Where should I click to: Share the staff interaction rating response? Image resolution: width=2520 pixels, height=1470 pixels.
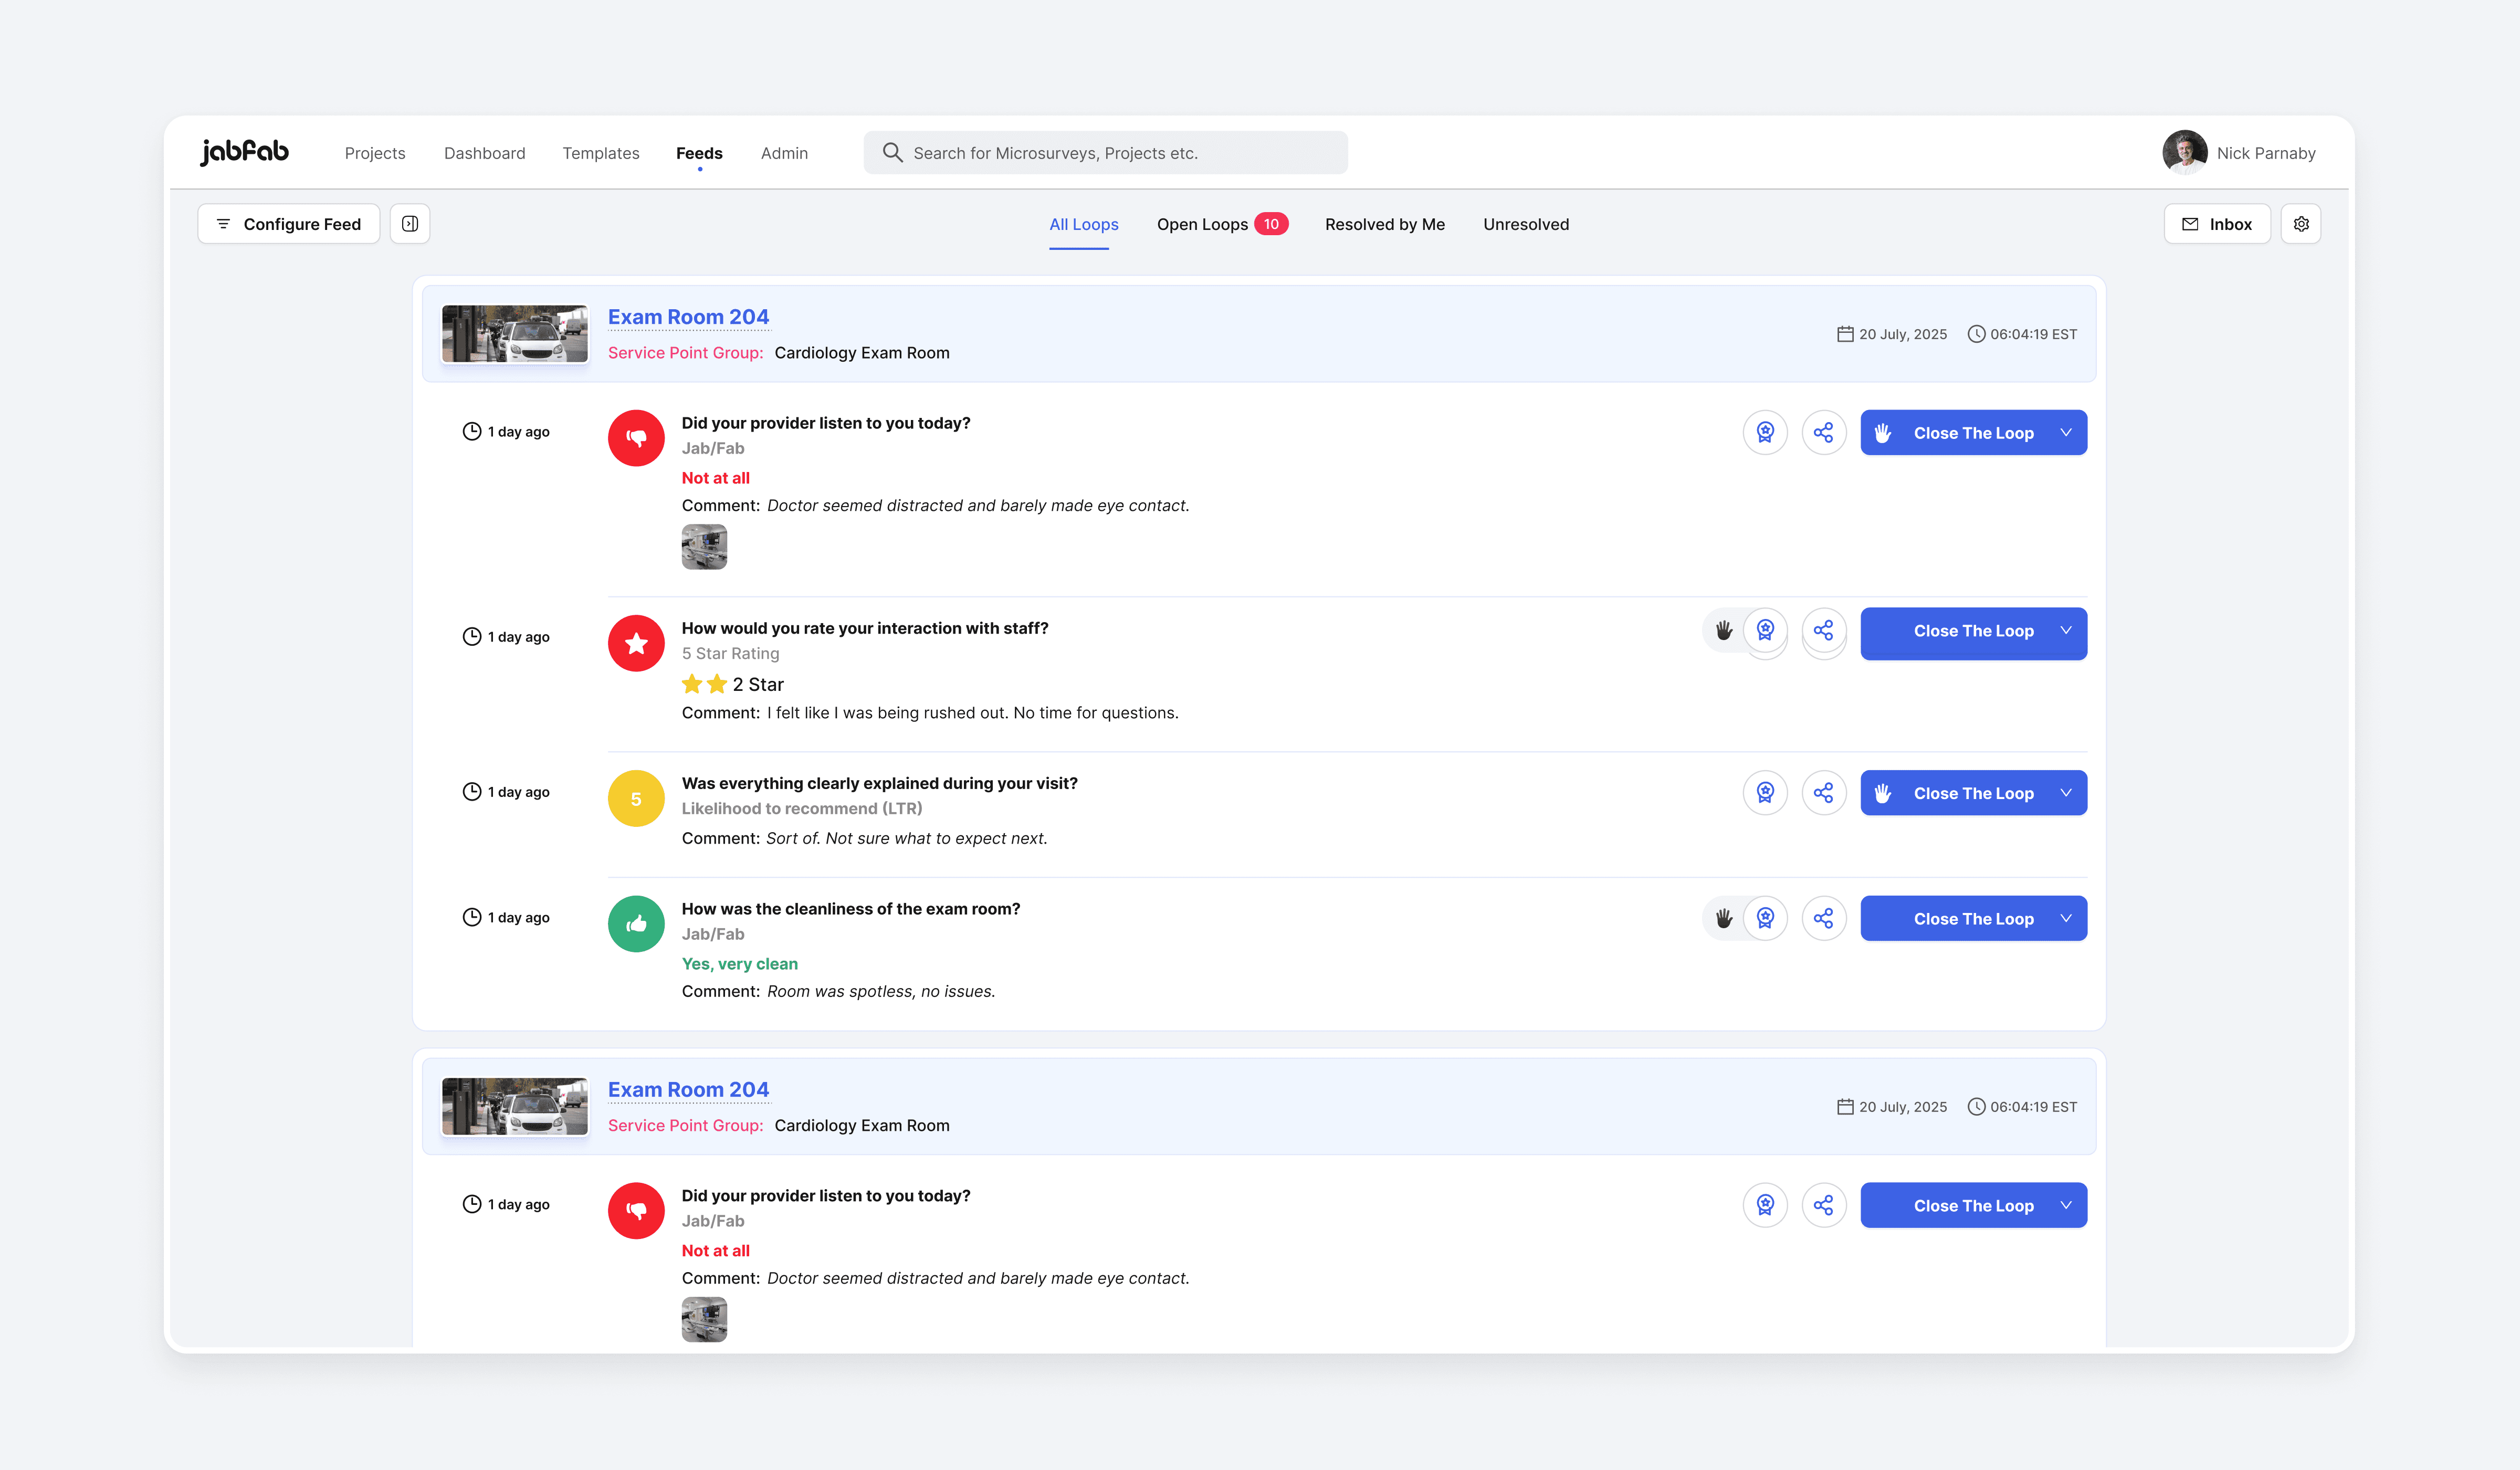click(1823, 630)
